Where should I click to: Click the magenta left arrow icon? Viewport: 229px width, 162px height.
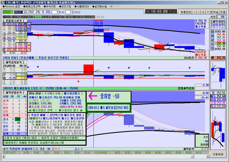tap(93, 96)
